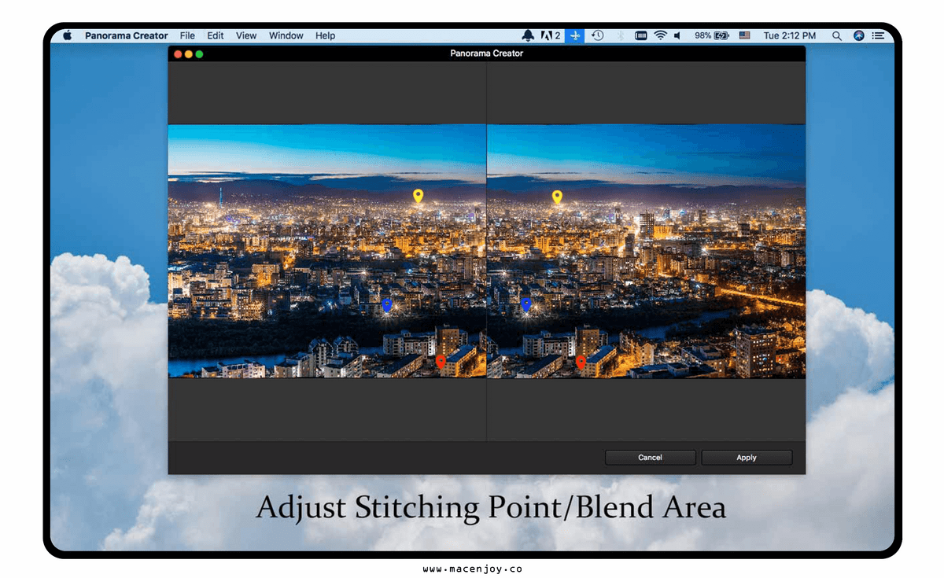This screenshot has width=944, height=578.
Task: Select blue stitching pin in left image
Action: 387,304
